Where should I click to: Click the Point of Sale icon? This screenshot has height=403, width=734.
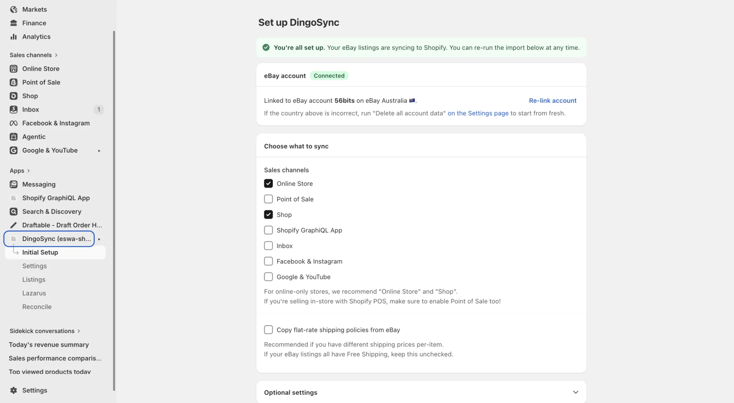pyautogui.click(x=13, y=82)
